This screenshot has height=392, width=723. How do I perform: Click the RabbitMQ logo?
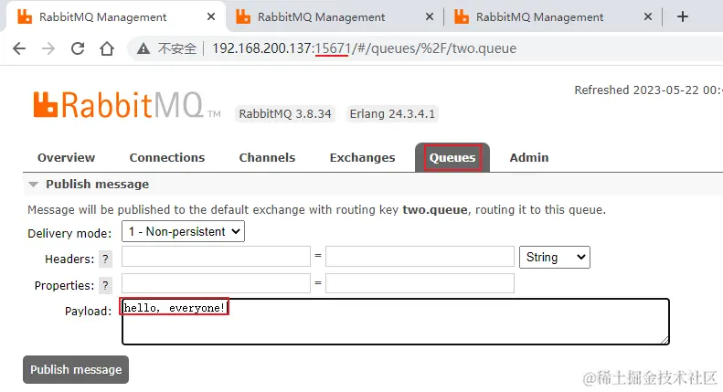(126, 105)
